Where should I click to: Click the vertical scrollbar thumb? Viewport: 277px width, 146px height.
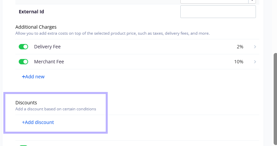[x=275, y=99]
